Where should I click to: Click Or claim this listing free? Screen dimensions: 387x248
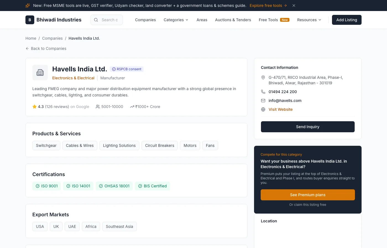click(x=308, y=205)
